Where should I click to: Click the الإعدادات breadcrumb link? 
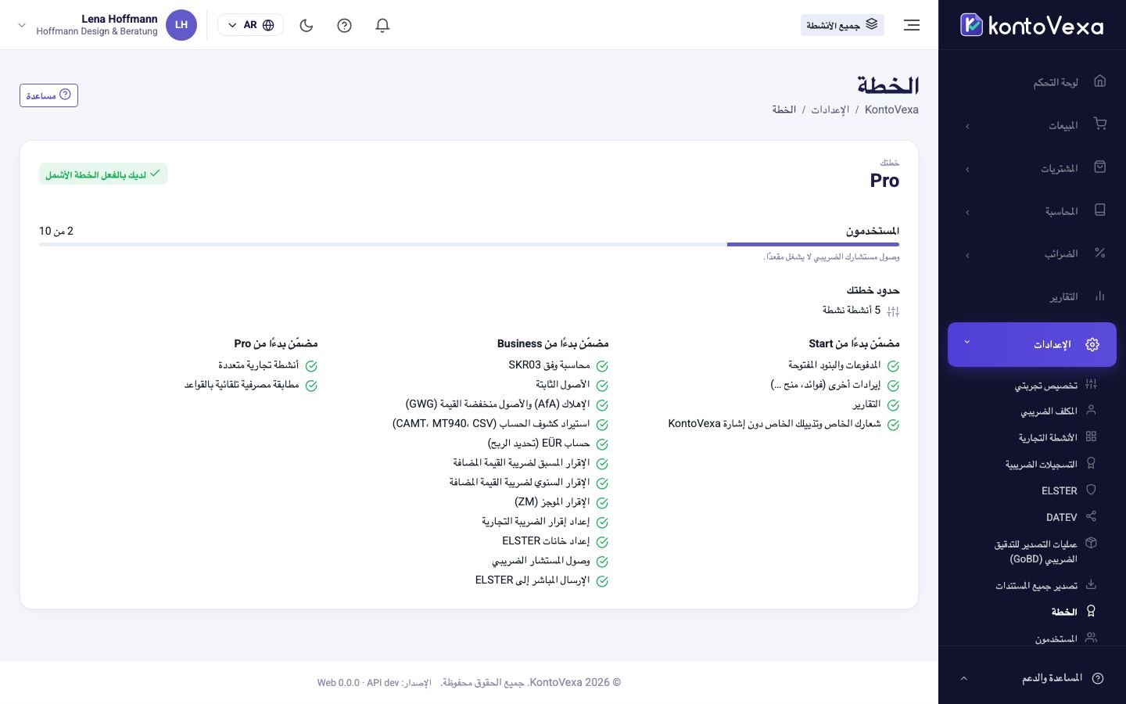(x=830, y=110)
